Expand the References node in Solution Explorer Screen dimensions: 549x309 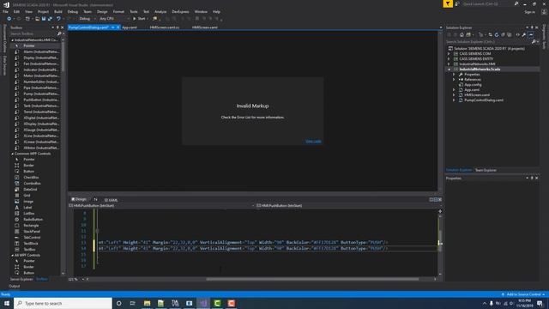(x=454, y=80)
